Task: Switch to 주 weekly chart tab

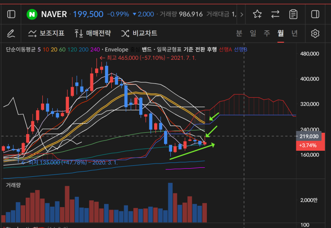Action: [267, 33]
